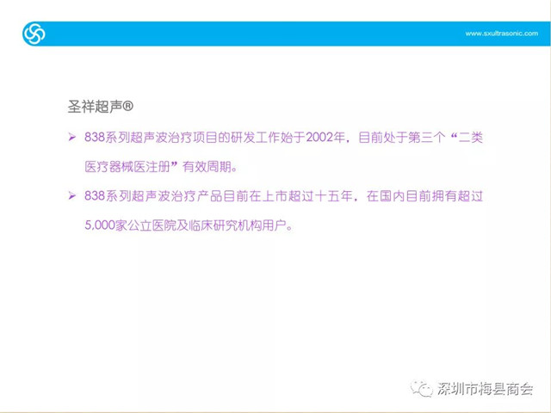Open the www.sxultrasonic.com link
This screenshot has width=551, height=413.
pyautogui.click(x=501, y=34)
